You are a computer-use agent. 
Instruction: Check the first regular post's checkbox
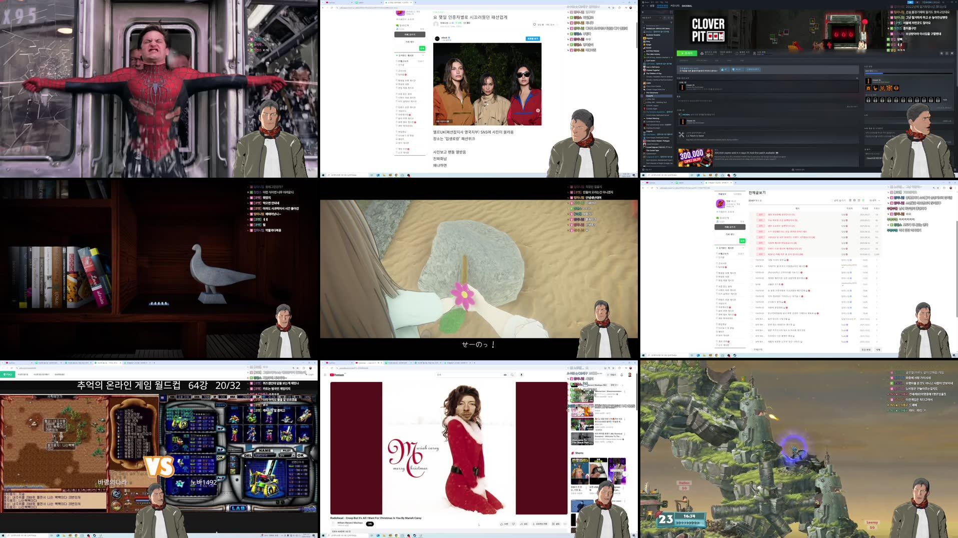[x=752, y=260]
